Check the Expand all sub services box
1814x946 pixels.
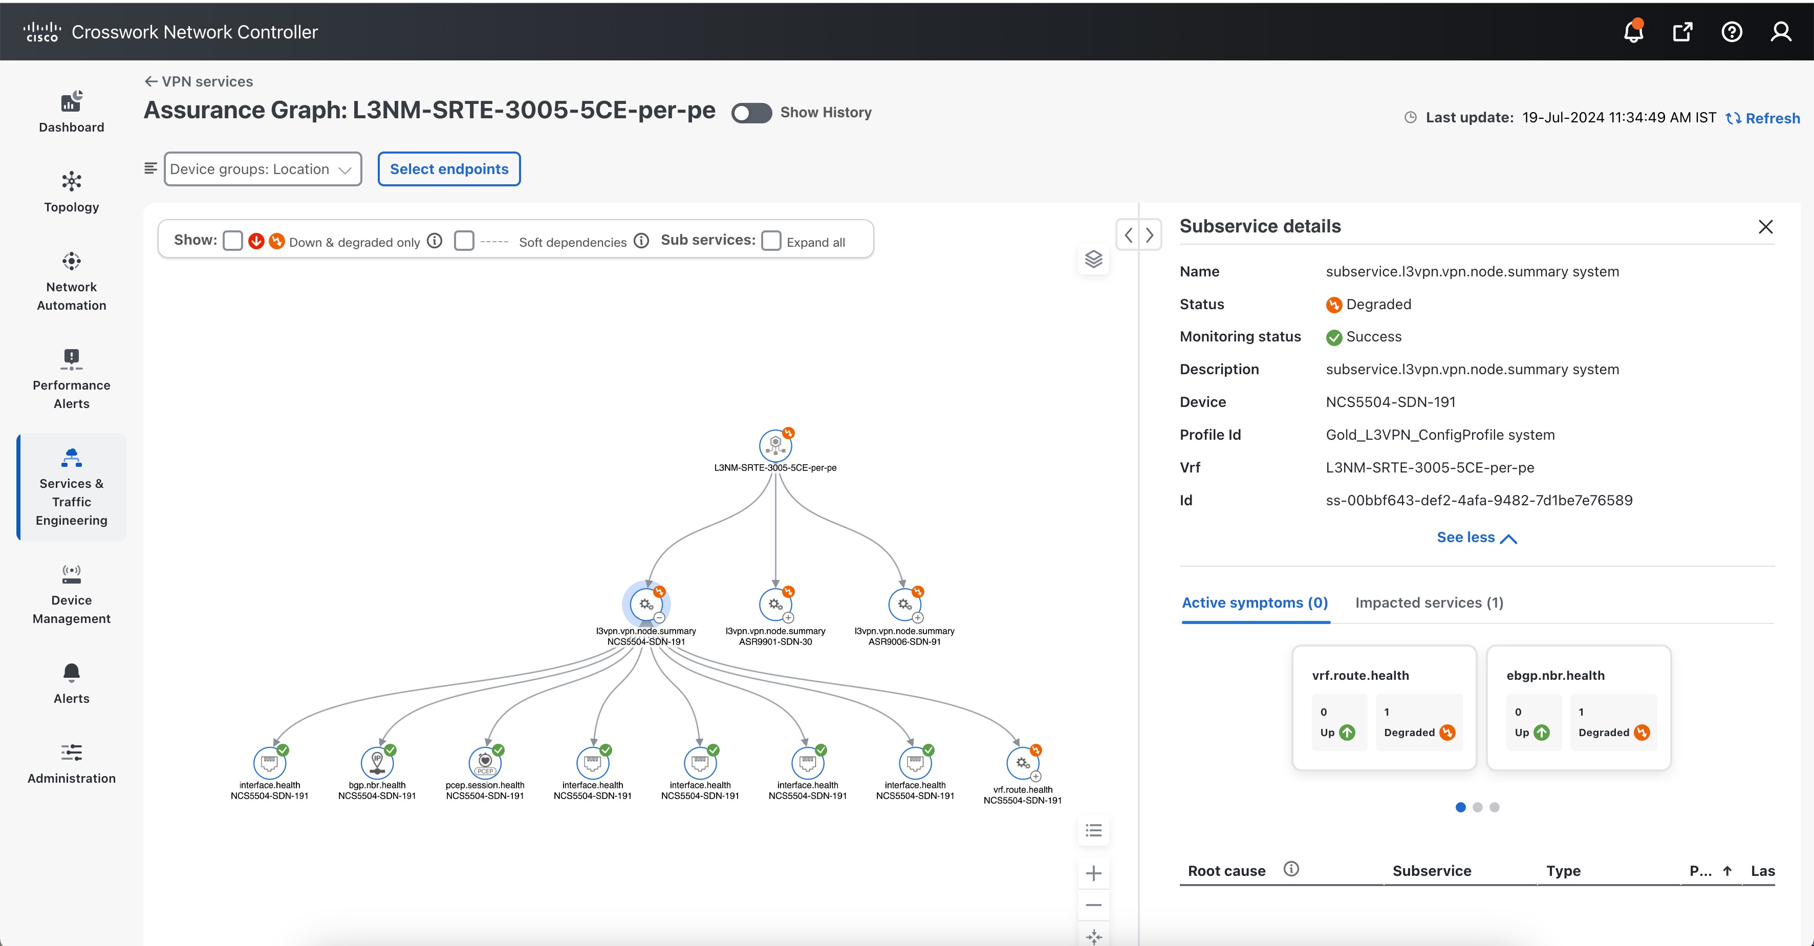[x=772, y=241]
